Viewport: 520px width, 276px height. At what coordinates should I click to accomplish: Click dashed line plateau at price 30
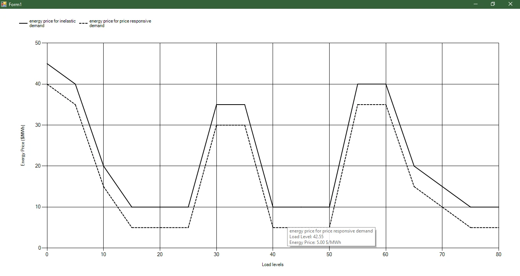[231, 125]
